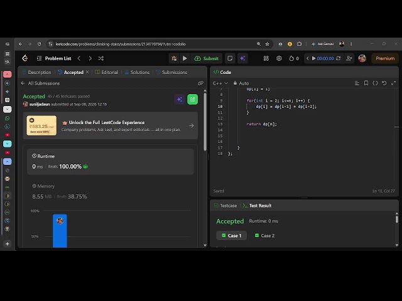
Task: Submit the solution
Action: click(207, 58)
